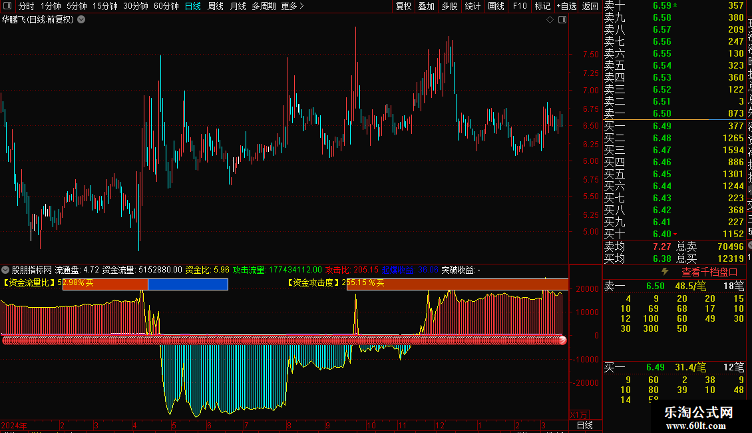The width and height of the screenshot is (752, 433).
Task: Expand dropdown next to 华鹏飞 chart title
Action: click(82, 20)
